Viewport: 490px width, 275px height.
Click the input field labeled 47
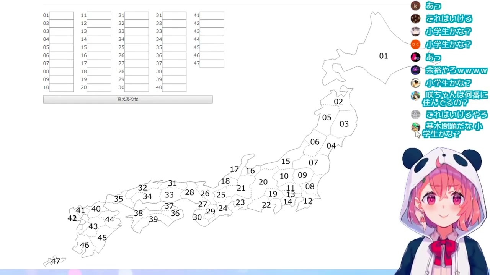coord(212,64)
